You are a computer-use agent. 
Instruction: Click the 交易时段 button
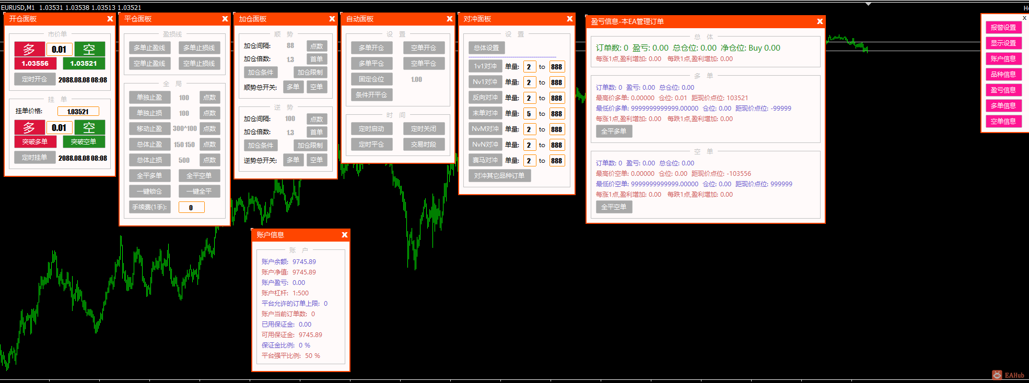424,144
